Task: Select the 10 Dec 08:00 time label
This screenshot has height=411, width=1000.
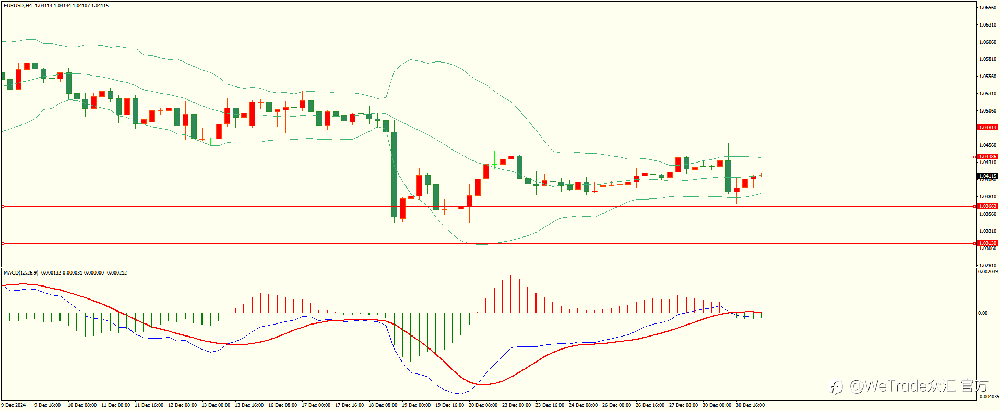Action: [82, 405]
